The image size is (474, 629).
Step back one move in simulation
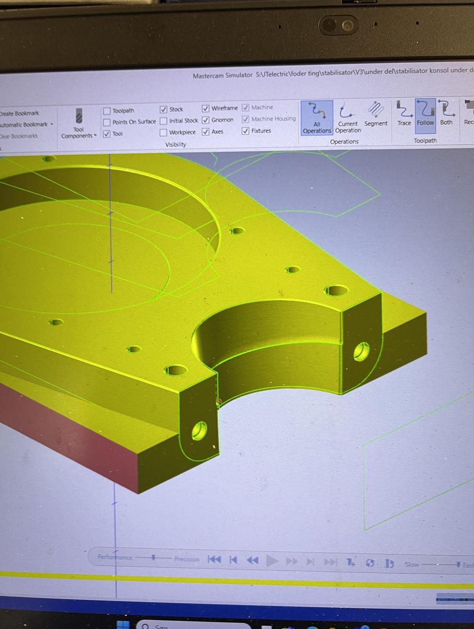[x=233, y=560]
